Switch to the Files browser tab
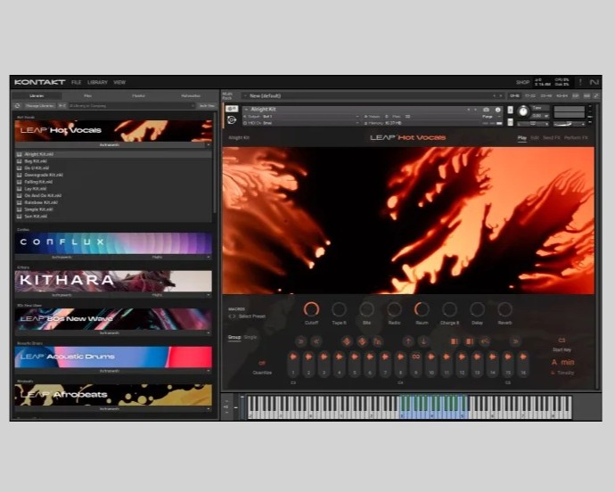 (88, 95)
